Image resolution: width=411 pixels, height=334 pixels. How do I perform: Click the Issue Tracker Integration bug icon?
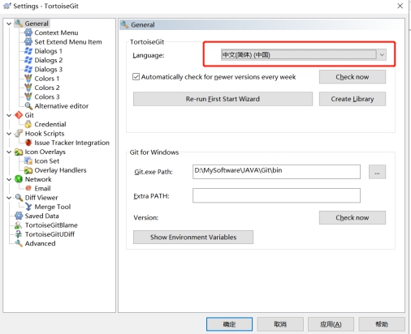(x=28, y=143)
